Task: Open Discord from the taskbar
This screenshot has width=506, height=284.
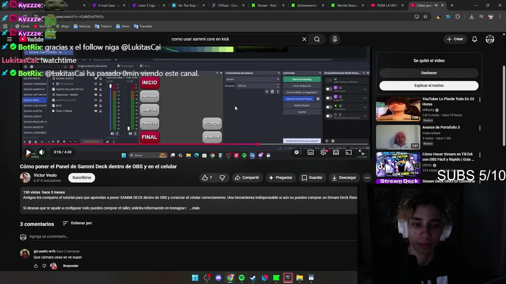Action: [x=218, y=278]
